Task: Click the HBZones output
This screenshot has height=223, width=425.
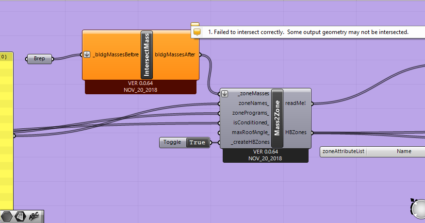Action: 296,132
